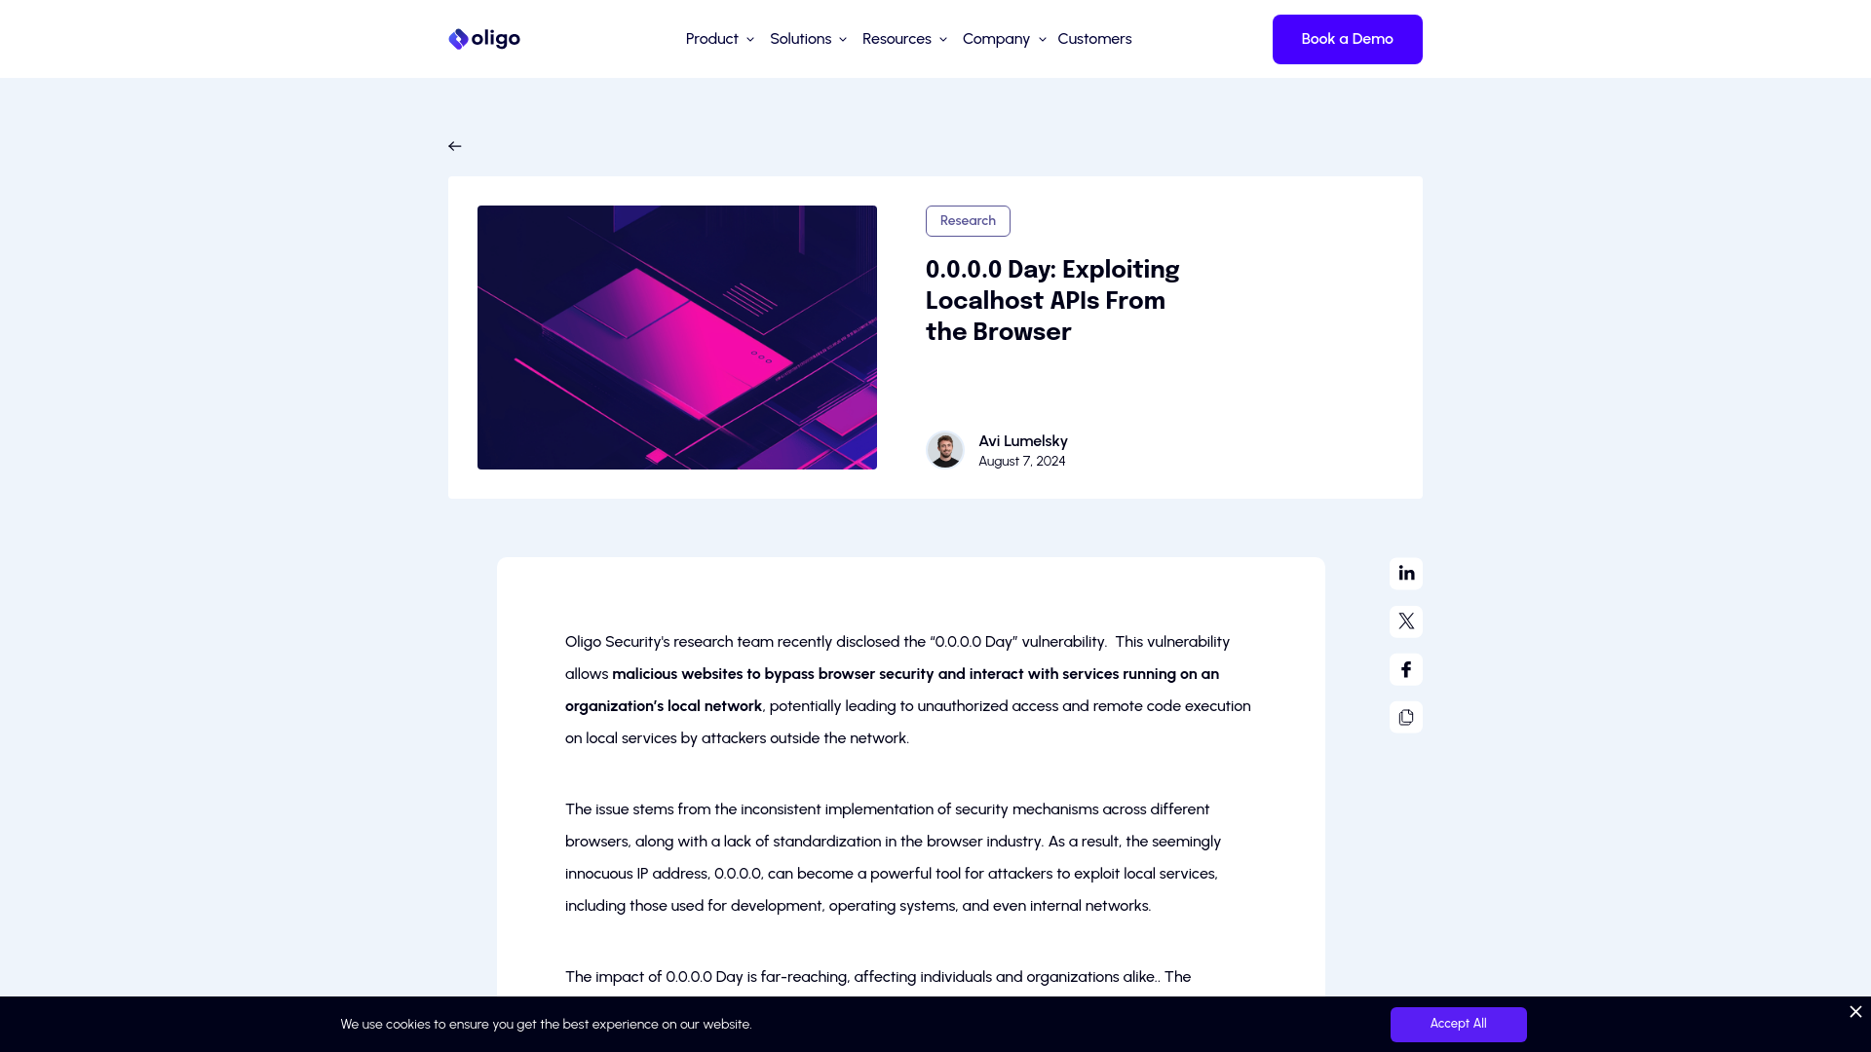The height and width of the screenshot is (1052, 1871).
Task: Click the Oligo logo in the header
Action: 483,39
